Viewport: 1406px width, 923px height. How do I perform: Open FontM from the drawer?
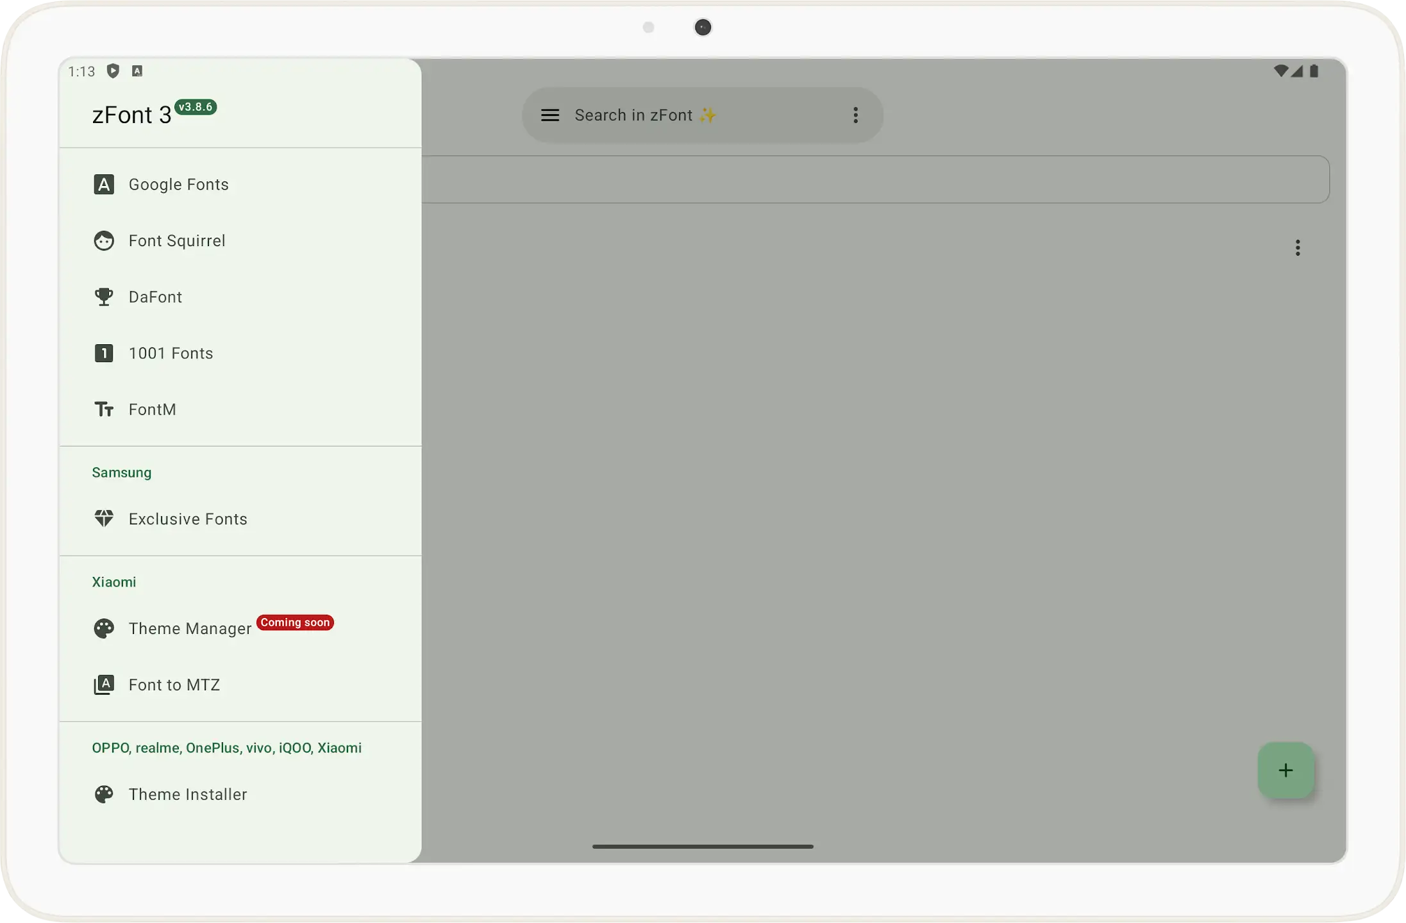tap(240, 410)
